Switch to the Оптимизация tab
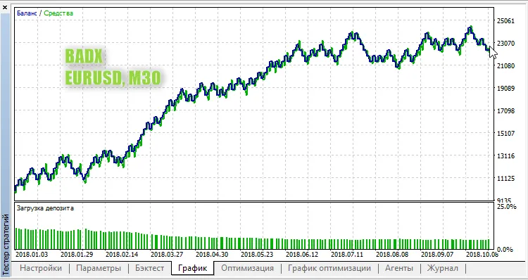528x280 pixels. click(247, 268)
